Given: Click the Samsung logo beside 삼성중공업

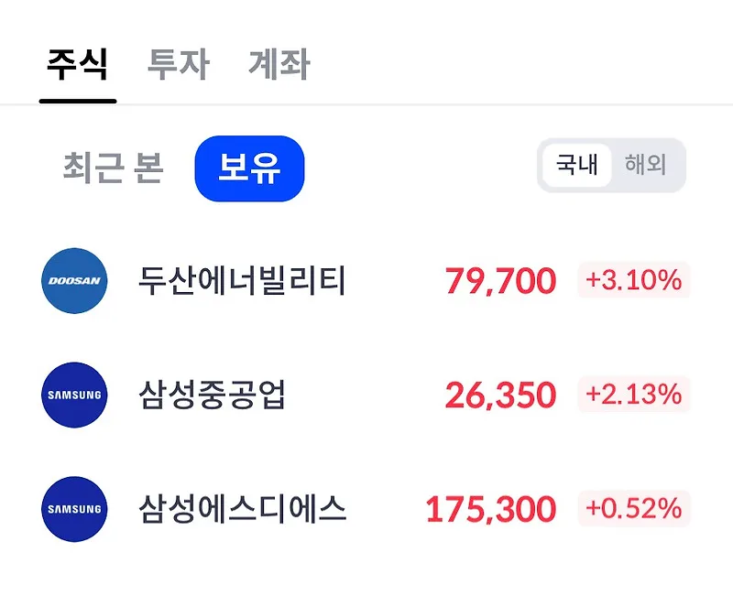Looking at the screenshot, I should click(x=74, y=395).
